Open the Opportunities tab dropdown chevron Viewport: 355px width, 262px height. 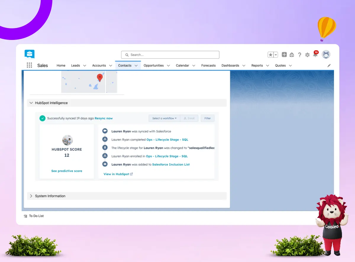[169, 66]
